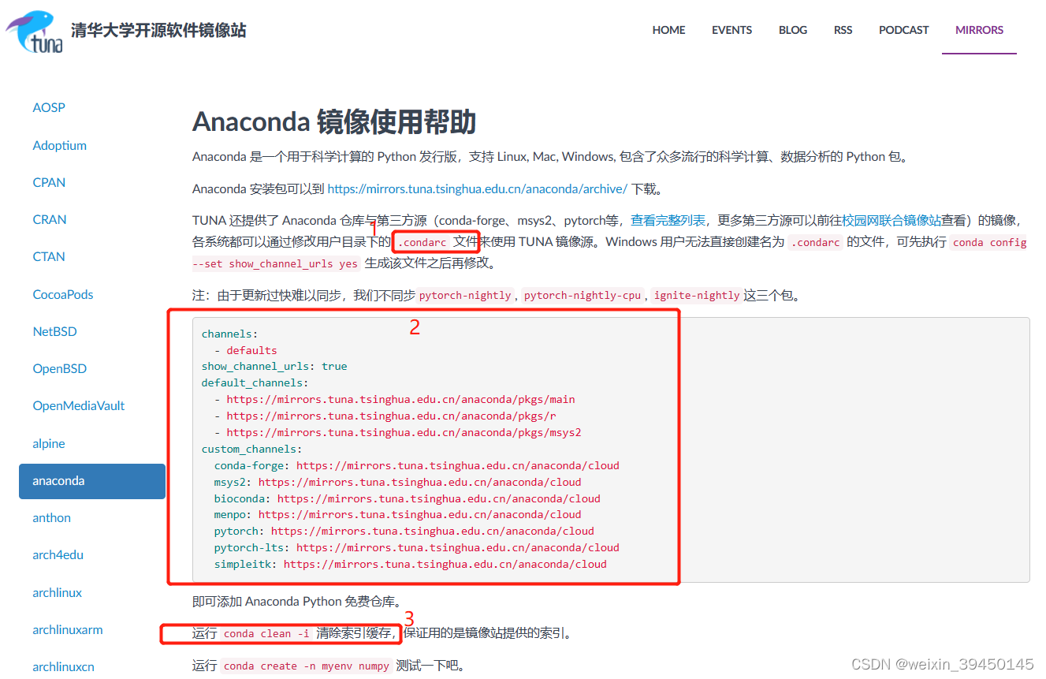Click the channels: line in code block
This screenshot has height=679, width=1046.
pyautogui.click(x=229, y=334)
